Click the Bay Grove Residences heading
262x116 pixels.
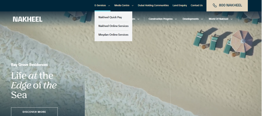[29, 65]
